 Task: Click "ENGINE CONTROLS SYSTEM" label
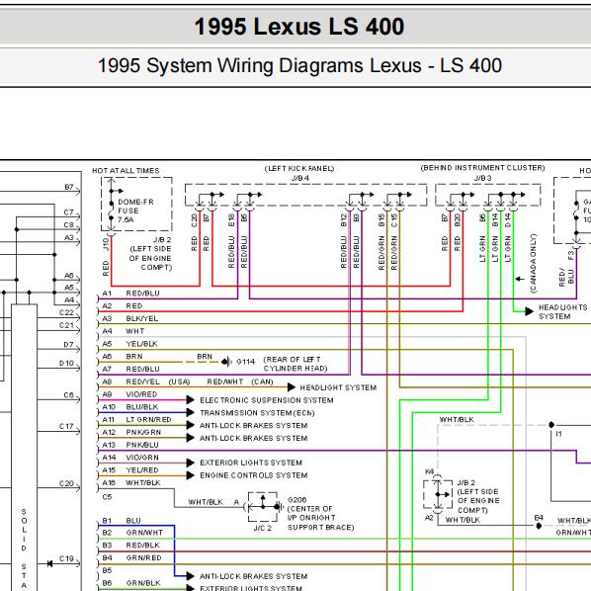click(254, 475)
